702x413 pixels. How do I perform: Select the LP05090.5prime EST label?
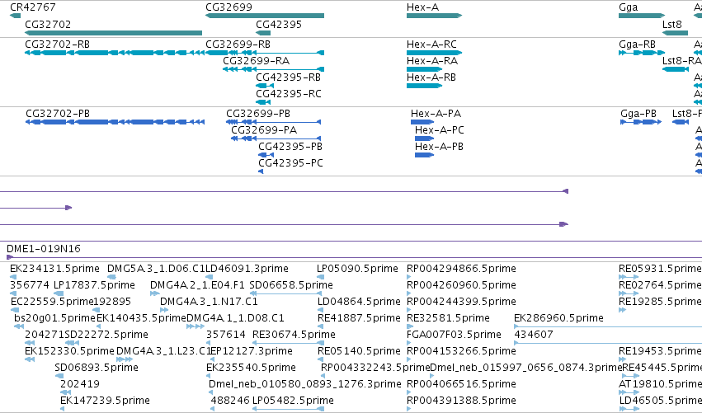(357, 269)
